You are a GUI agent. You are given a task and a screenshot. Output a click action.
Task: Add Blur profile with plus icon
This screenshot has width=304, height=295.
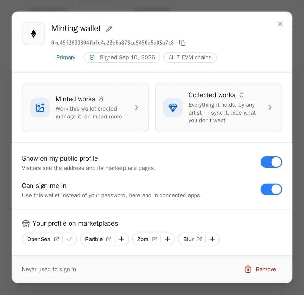[212, 239]
